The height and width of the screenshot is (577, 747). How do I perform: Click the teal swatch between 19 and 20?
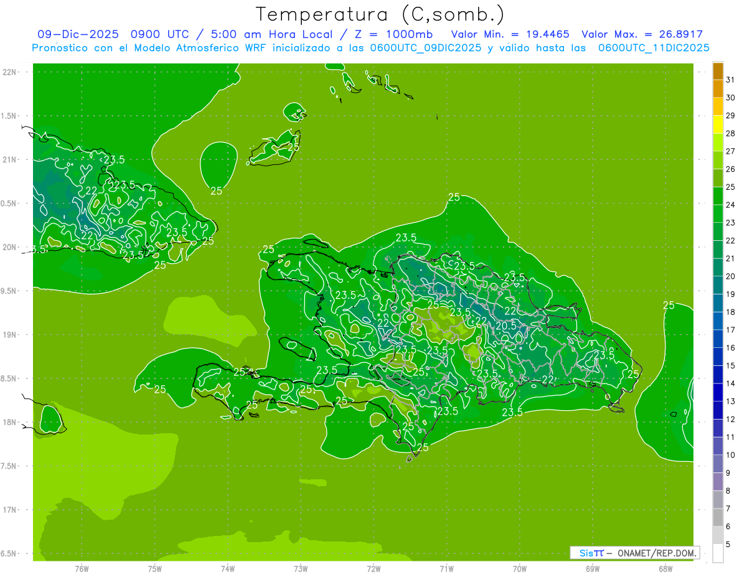tap(718, 286)
